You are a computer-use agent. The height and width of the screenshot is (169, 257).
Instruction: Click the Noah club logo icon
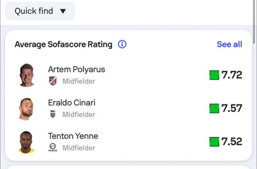click(53, 114)
